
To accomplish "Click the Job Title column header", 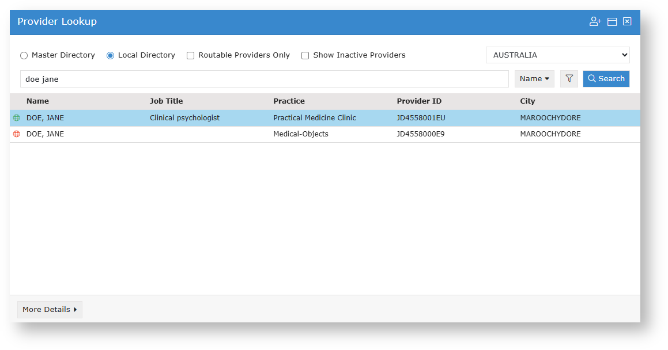I will click(x=166, y=101).
